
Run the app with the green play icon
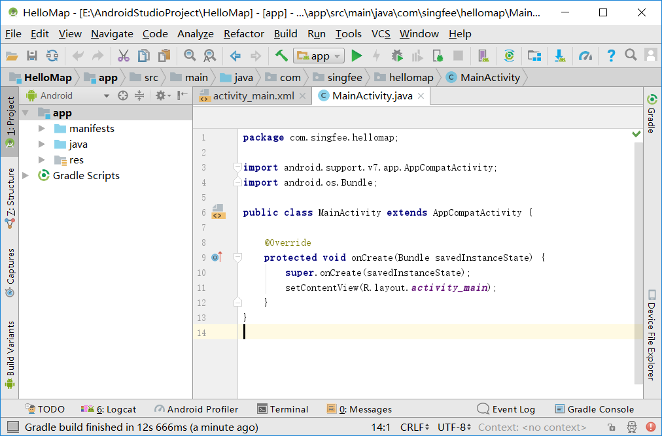tap(357, 56)
